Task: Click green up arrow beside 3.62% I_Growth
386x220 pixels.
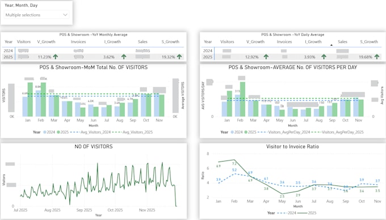Action: (124, 57)
